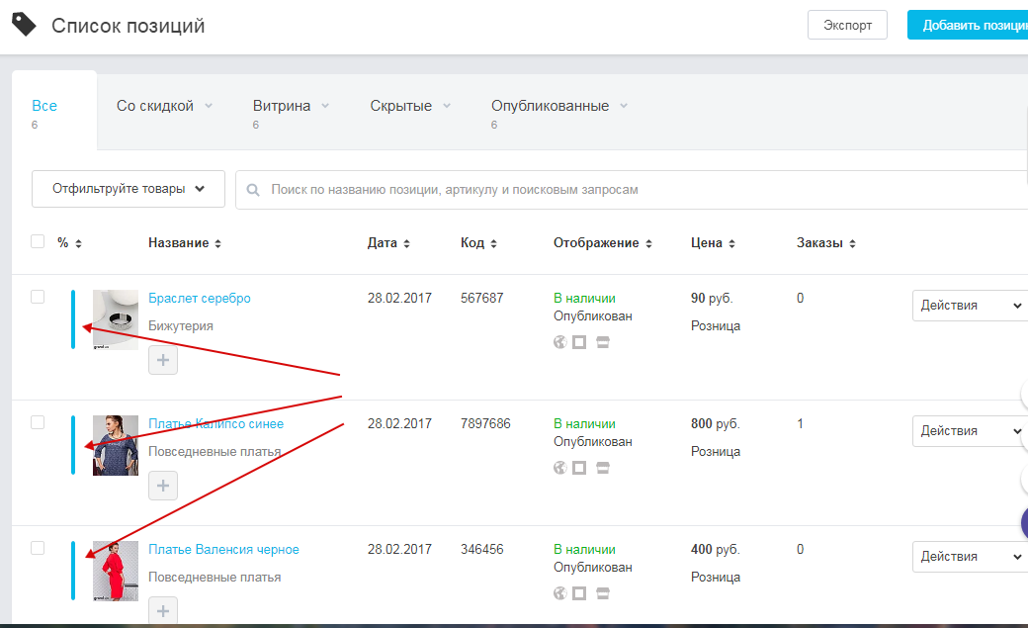Expand chevron next to Со скидкой tab
The width and height of the screenshot is (1028, 628).
coord(209,106)
